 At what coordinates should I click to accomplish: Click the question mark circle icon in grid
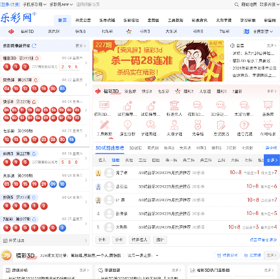[x=244, y=125]
